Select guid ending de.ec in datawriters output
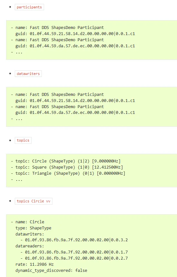This screenshot has width=177, height=277. coord(82,112)
